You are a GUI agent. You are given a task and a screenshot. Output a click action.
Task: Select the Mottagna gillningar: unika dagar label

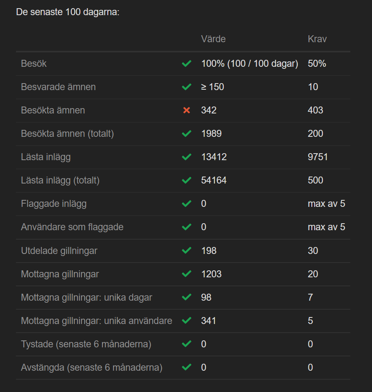click(86, 297)
